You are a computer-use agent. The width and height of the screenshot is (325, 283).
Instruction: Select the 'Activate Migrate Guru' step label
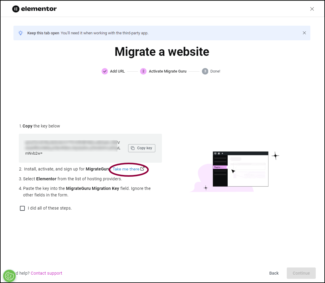(168, 71)
